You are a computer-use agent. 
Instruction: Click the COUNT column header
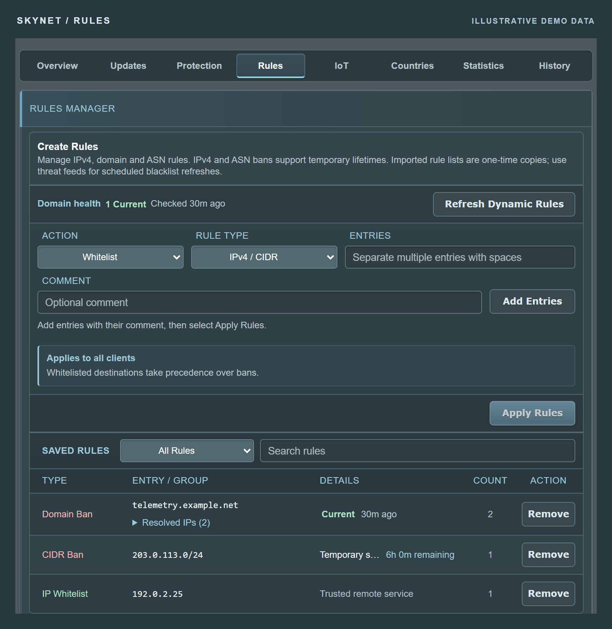click(x=490, y=481)
